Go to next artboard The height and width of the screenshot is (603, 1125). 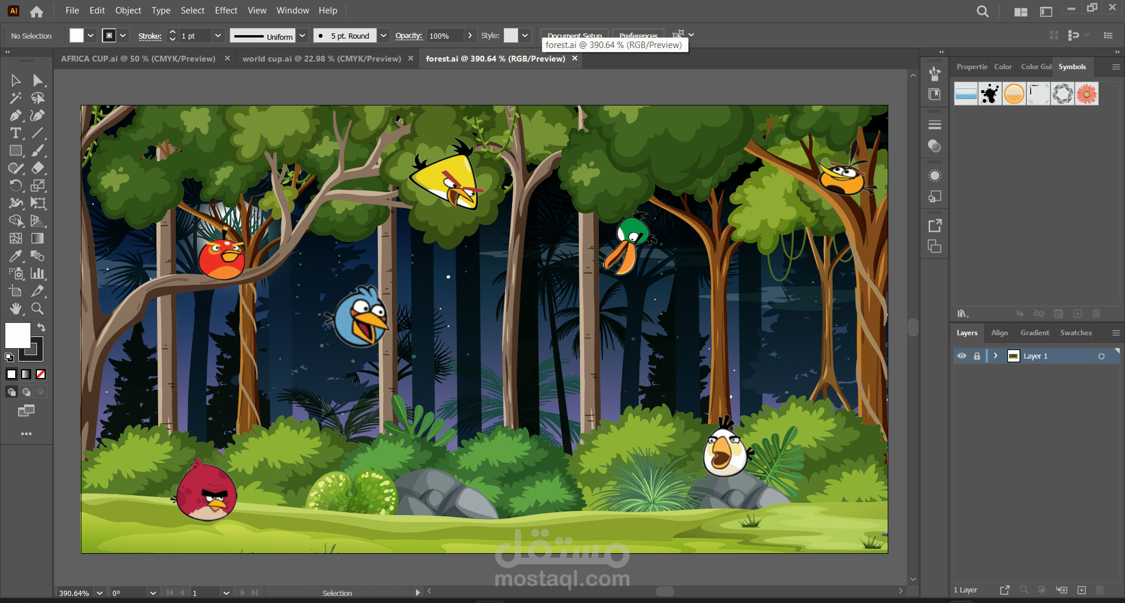click(x=243, y=593)
